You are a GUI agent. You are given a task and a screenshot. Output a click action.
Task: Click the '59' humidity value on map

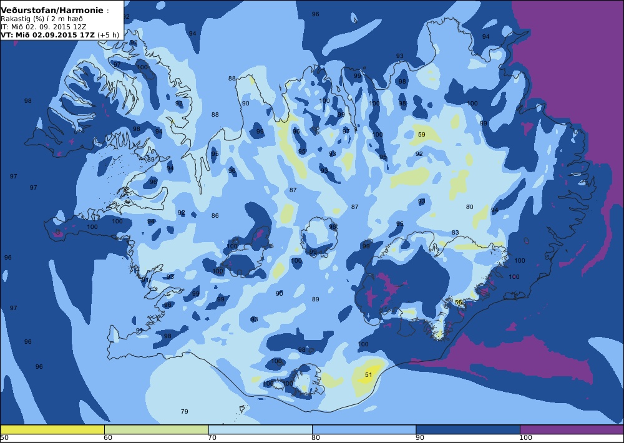(421, 135)
